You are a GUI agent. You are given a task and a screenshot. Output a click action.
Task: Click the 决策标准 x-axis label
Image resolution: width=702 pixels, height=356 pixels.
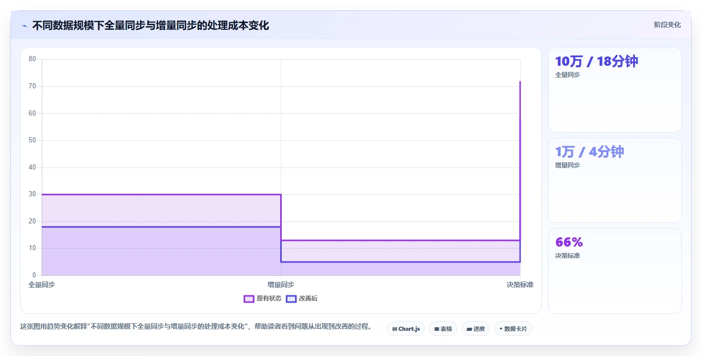(x=520, y=285)
